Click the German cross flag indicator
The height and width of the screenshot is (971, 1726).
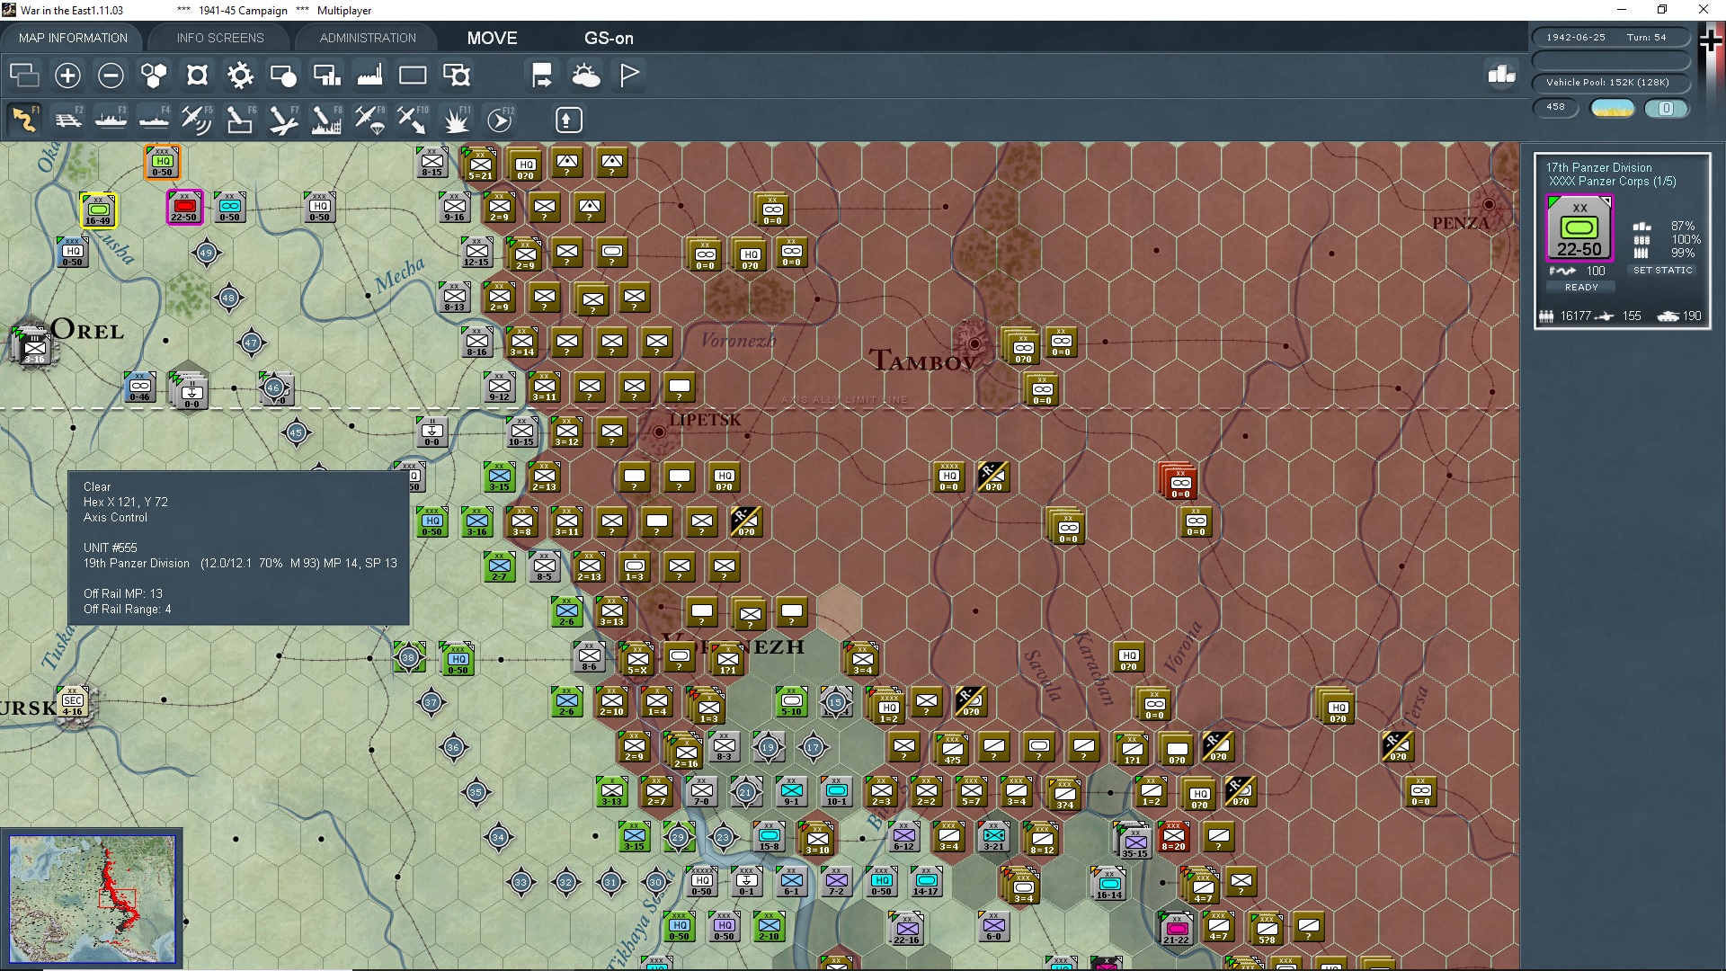tap(1711, 41)
